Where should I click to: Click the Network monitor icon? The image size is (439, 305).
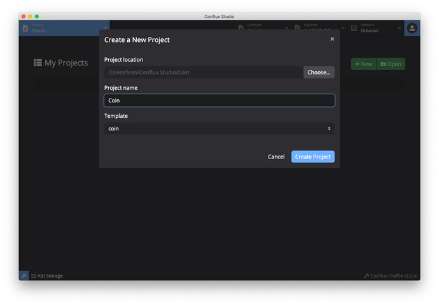[x=353, y=28]
